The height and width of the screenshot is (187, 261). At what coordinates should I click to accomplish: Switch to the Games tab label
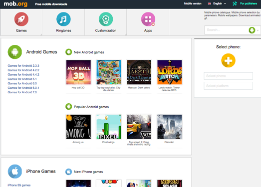coord(21,30)
